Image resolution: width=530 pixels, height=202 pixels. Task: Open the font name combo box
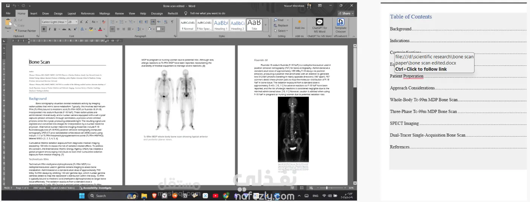click(x=54, y=22)
